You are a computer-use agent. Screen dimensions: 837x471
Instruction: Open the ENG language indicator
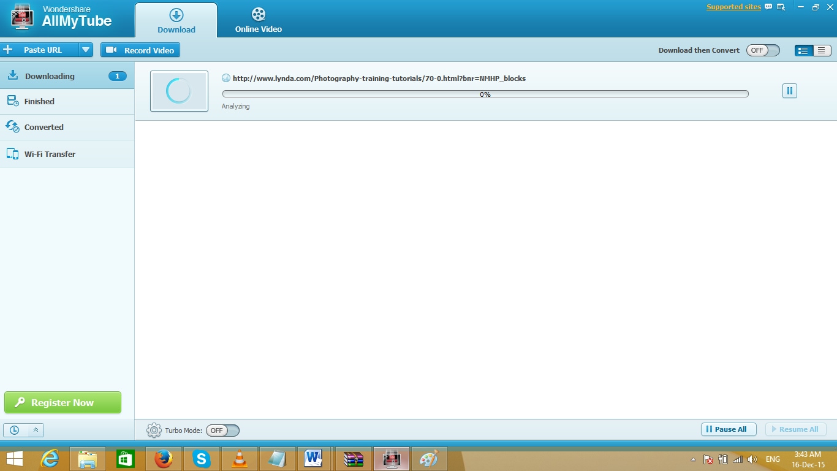coord(773,459)
